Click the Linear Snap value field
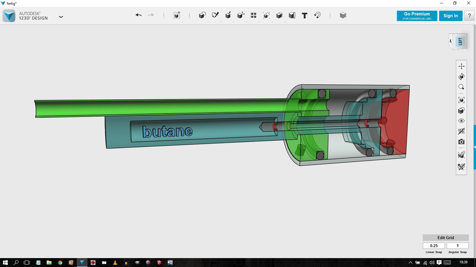 click(434, 246)
